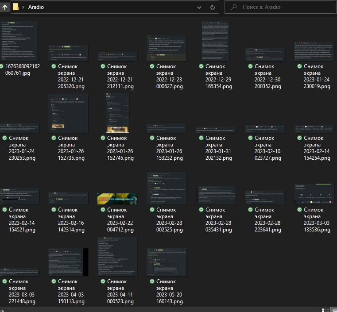Select tall thumbnail Снимок экрана 2023-01-26 152745.png
Image resolution: width=337 pixels, height=312 pixels.
[117, 113]
